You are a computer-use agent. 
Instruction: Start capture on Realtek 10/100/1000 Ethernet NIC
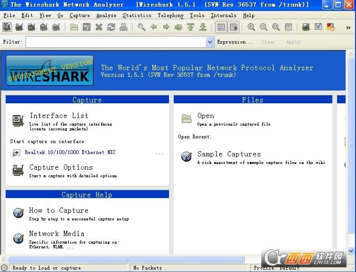70,152
